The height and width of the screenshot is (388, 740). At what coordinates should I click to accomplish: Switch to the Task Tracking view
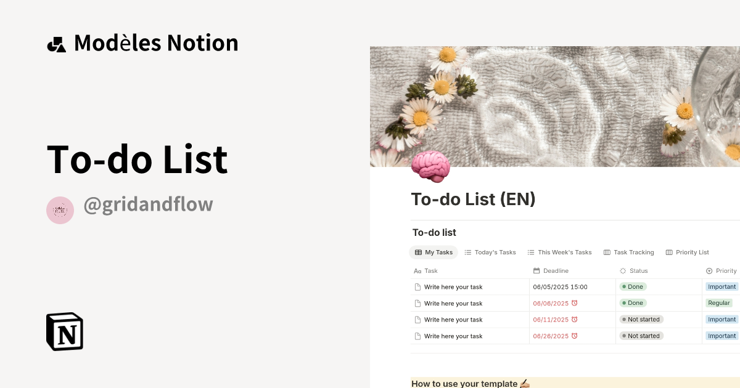point(633,253)
